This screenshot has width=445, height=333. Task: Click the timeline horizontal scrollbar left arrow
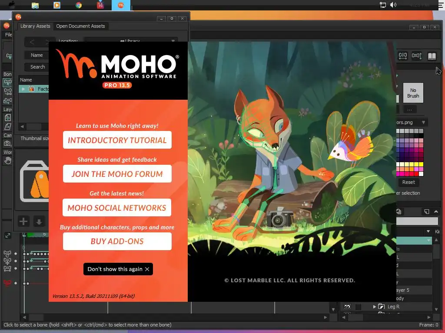point(24,317)
